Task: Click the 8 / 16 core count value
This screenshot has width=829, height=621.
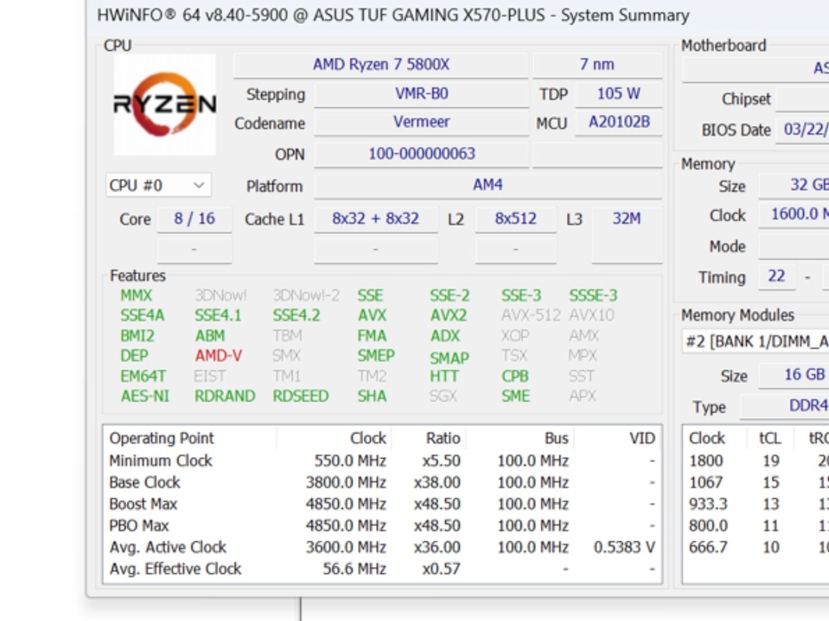Action: tap(194, 219)
